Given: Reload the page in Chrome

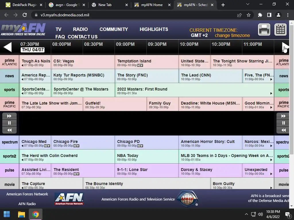Looking at the screenshot, I should (x=25, y=15).
